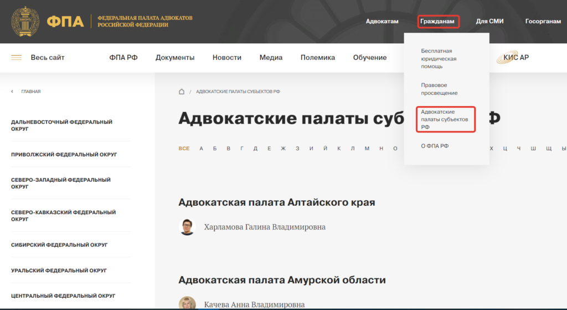
Task: Click Качева Анна Владимировна's avatar photo
Action: click(187, 303)
